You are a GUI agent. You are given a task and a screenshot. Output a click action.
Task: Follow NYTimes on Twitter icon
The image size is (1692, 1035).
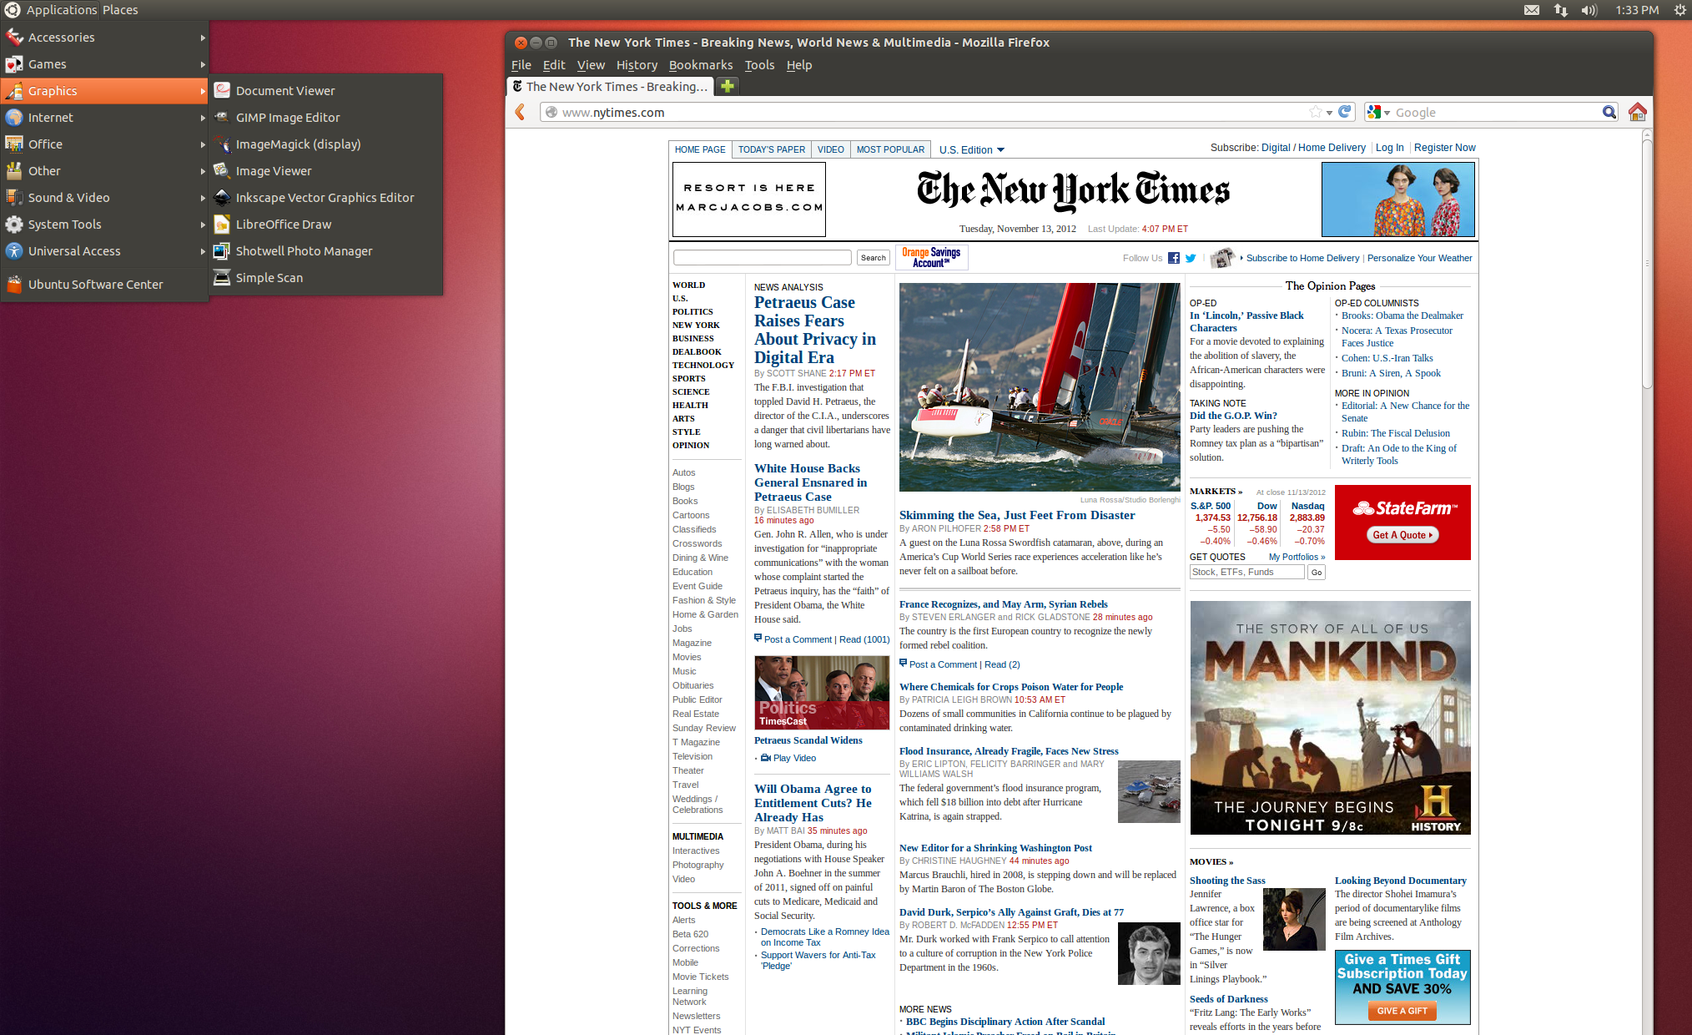tap(1191, 258)
